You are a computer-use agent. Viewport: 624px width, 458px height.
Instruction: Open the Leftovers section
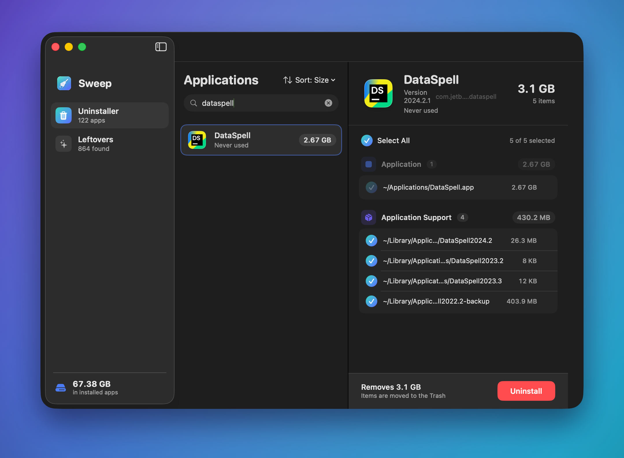click(110, 144)
